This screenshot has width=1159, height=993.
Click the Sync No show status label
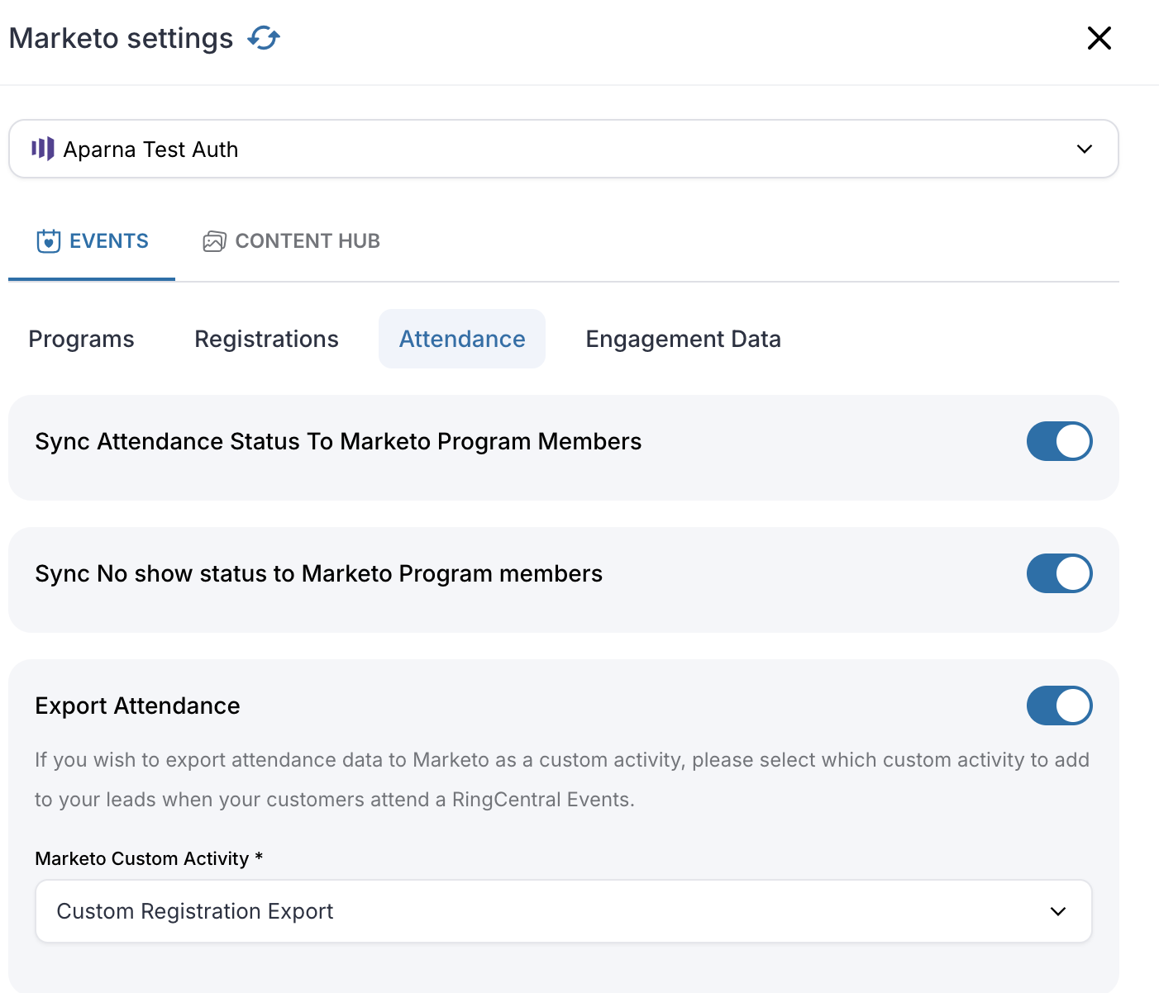(318, 573)
